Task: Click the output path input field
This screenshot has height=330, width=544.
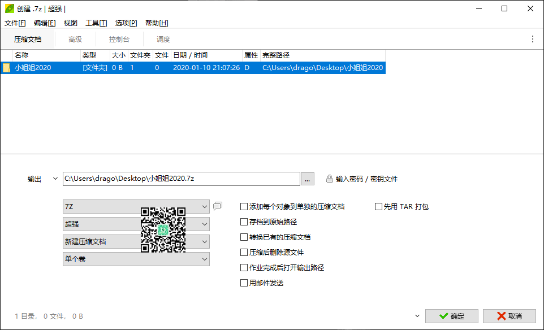Action: tap(181, 179)
